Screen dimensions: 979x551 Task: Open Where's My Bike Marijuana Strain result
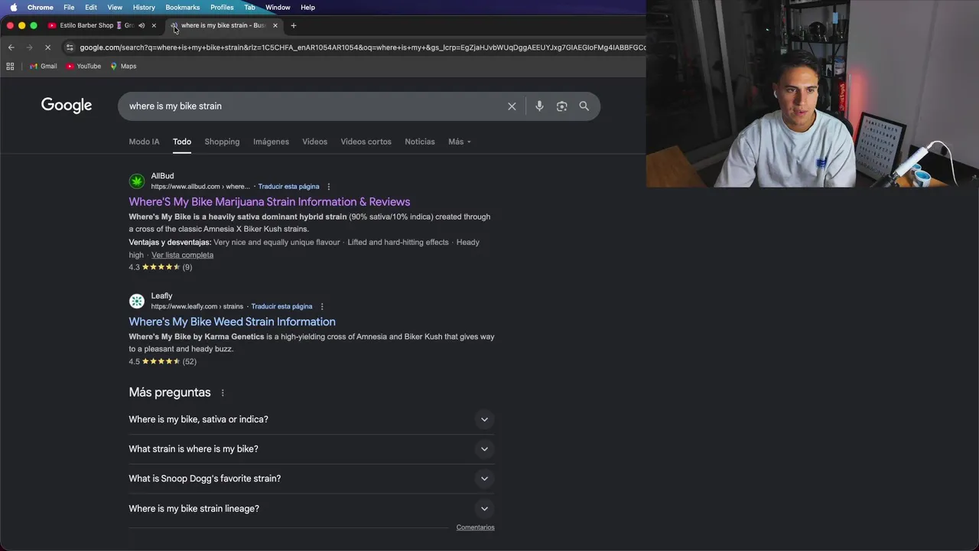point(269,202)
